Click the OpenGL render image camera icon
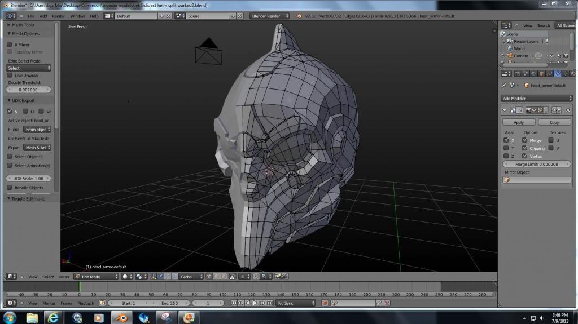578x324 pixels. point(278,277)
